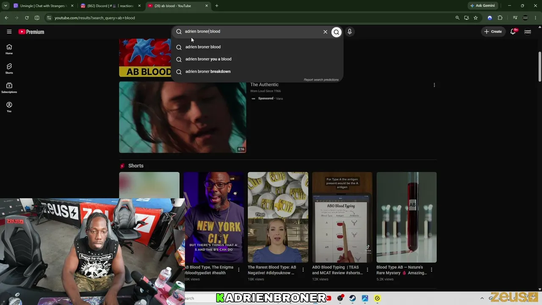Open options for 'ABO Blood Typing' Short
The image size is (542, 305).
pos(367,270)
